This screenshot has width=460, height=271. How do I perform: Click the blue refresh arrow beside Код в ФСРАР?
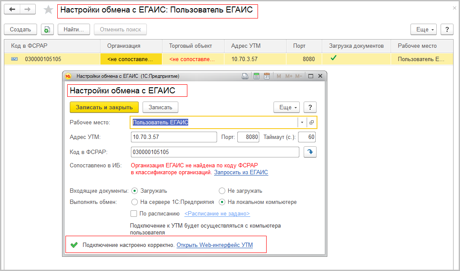click(x=310, y=152)
